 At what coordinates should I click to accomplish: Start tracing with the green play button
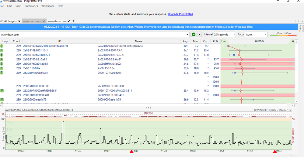(193, 34)
